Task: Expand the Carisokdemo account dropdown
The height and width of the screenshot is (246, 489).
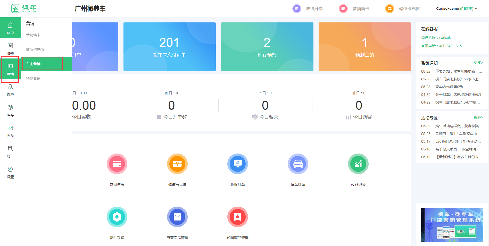Action: coord(457,9)
